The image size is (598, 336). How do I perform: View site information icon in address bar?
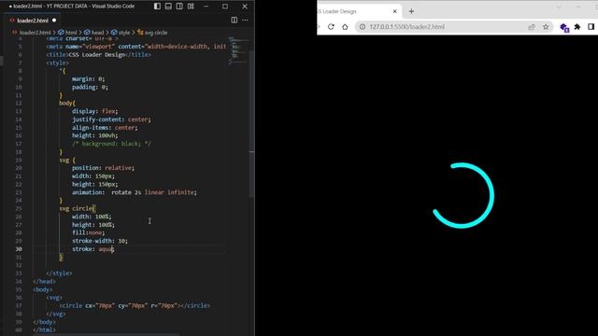pos(363,27)
